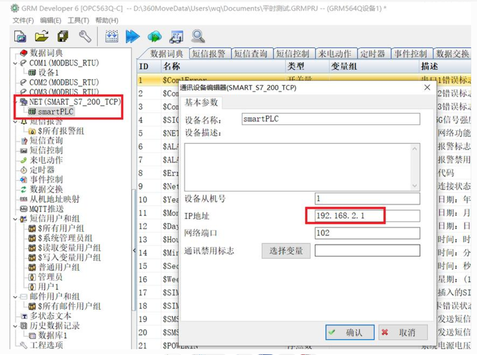477x355 pixels.
Task: Click the magnifier search toolbar icon
Action: click(198, 36)
